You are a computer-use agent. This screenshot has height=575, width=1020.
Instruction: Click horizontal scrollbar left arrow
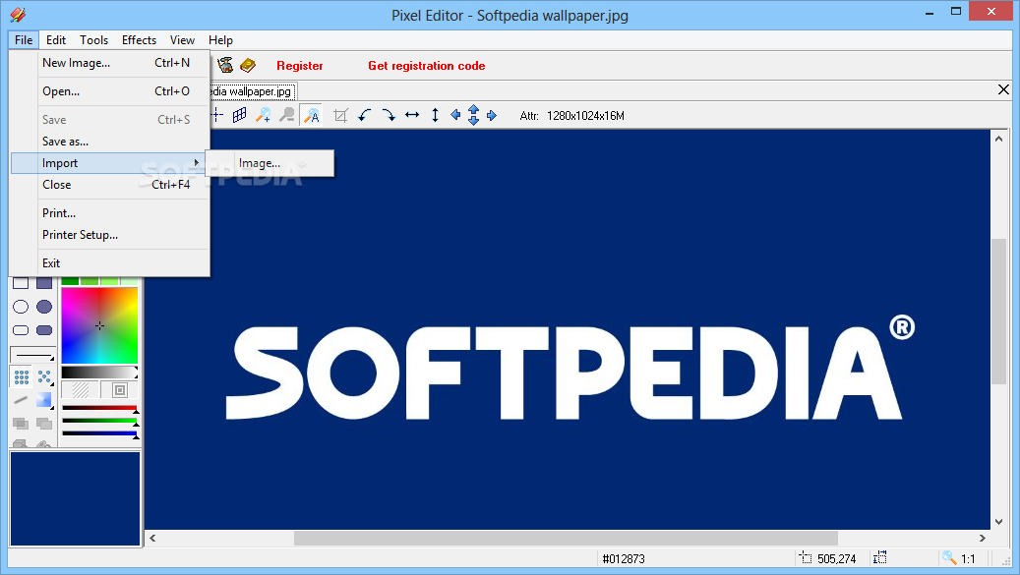point(152,538)
